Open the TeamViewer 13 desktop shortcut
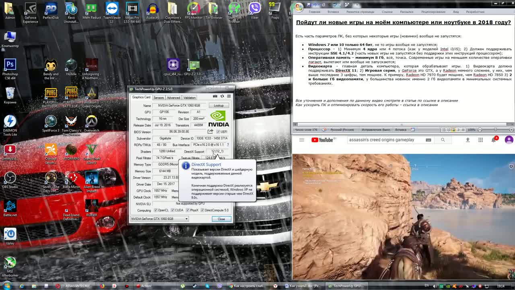This screenshot has height=290, width=515. 112,12
